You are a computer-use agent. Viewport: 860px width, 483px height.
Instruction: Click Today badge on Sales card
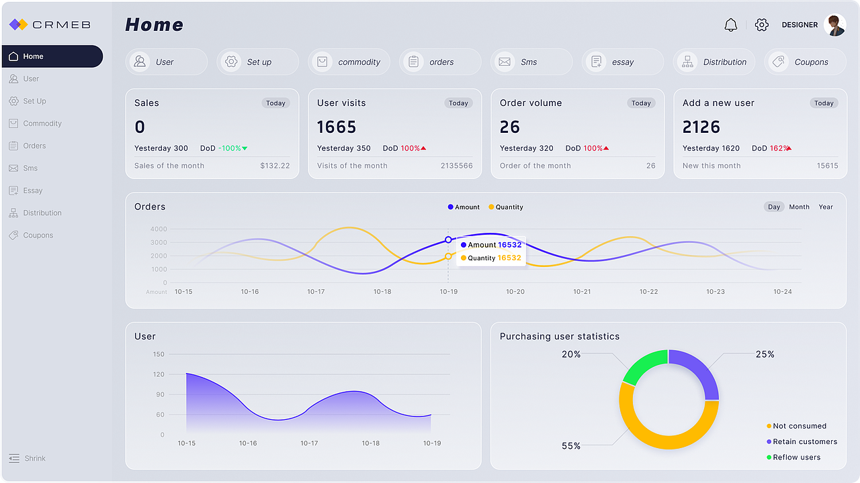275,103
